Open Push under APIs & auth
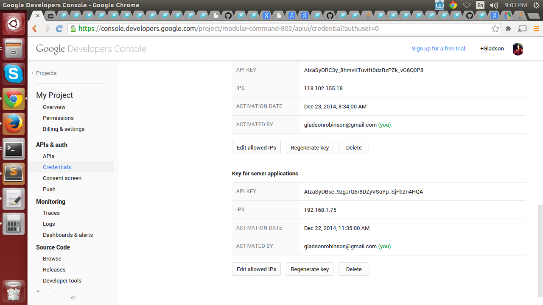The height and width of the screenshot is (305, 543). tap(49, 189)
